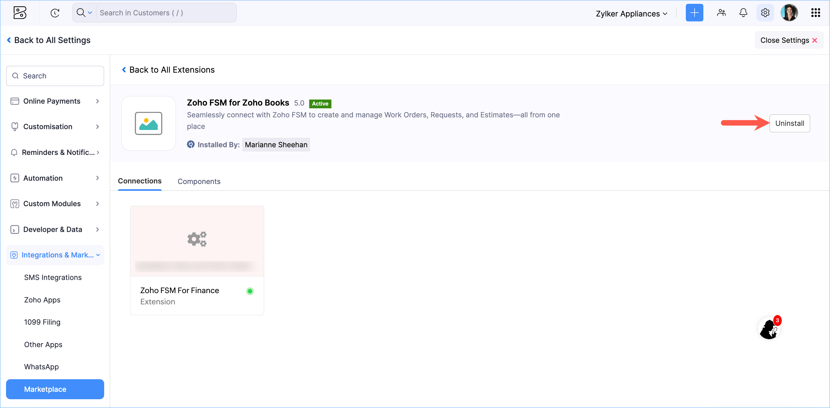Screen dimensions: 830x408
Task: Open the apps grid launcher icon
Action: pos(815,13)
